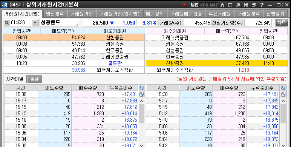Click right table scrollbar down arrow

[x=283, y=145]
